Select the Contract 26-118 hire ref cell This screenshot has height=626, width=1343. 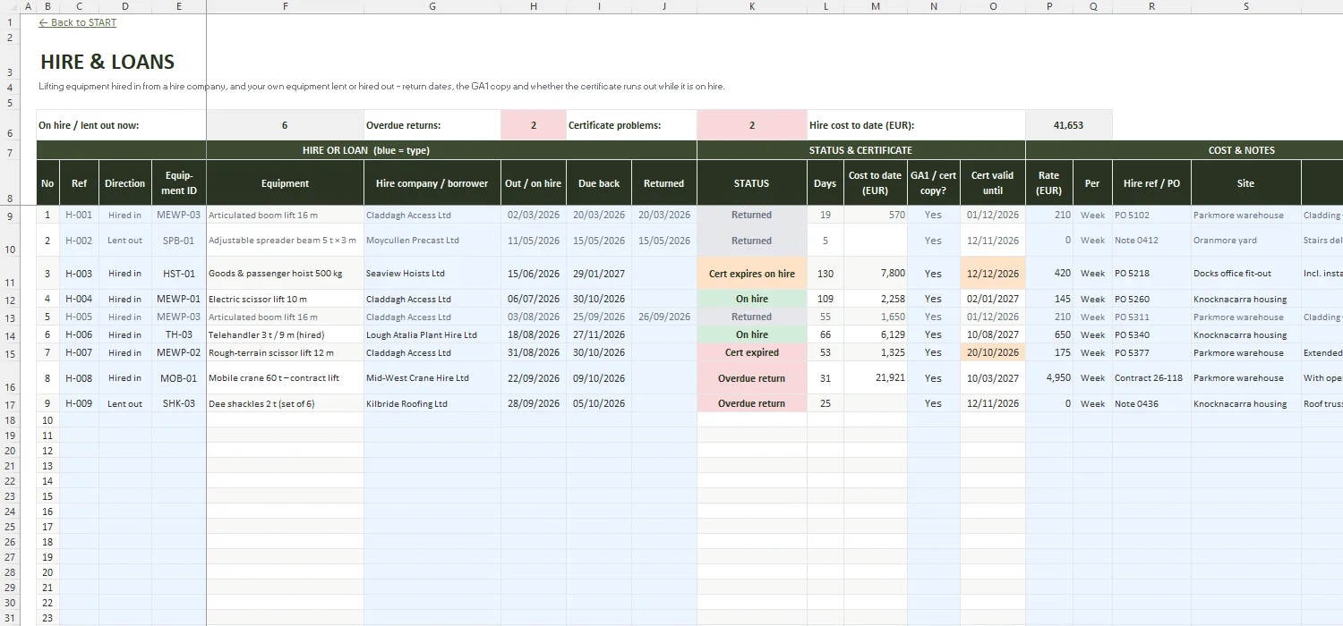click(x=1151, y=378)
